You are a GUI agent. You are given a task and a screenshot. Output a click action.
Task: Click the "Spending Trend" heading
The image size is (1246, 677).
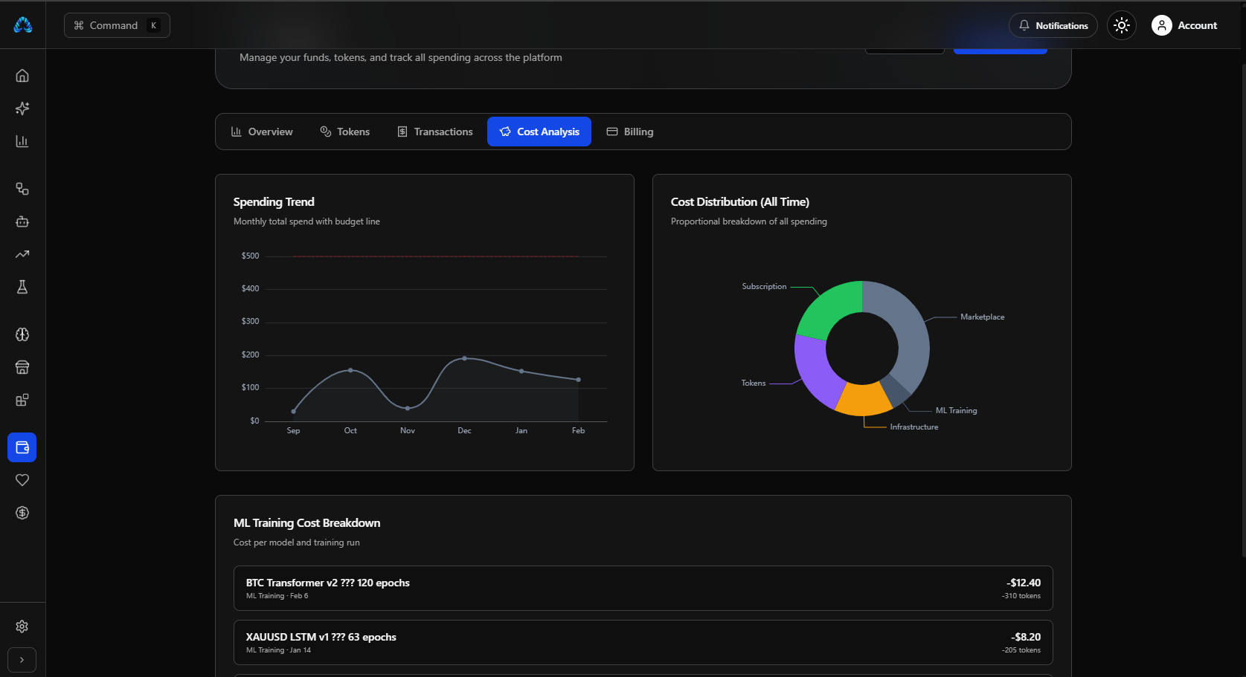pyautogui.click(x=274, y=202)
